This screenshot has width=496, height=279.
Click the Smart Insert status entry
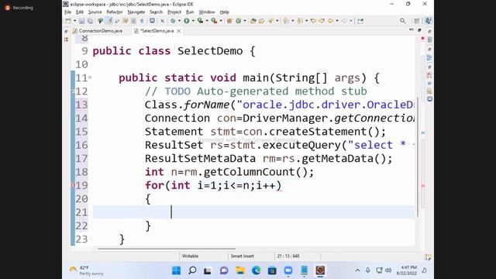242,256
